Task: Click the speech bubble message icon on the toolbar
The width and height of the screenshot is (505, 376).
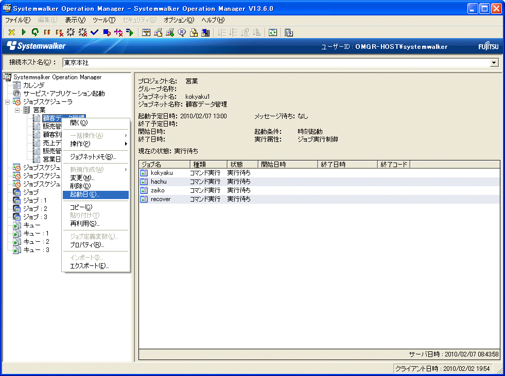Action: (180, 32)
